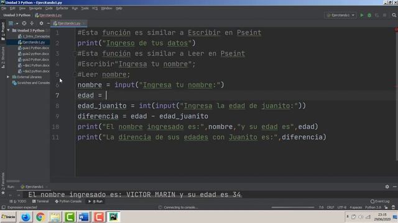Image resolution: width=398 pixels, height=223 pixels.
Task: Select Ejercitando1.py in the project tree
Action: tap(34, 42)
